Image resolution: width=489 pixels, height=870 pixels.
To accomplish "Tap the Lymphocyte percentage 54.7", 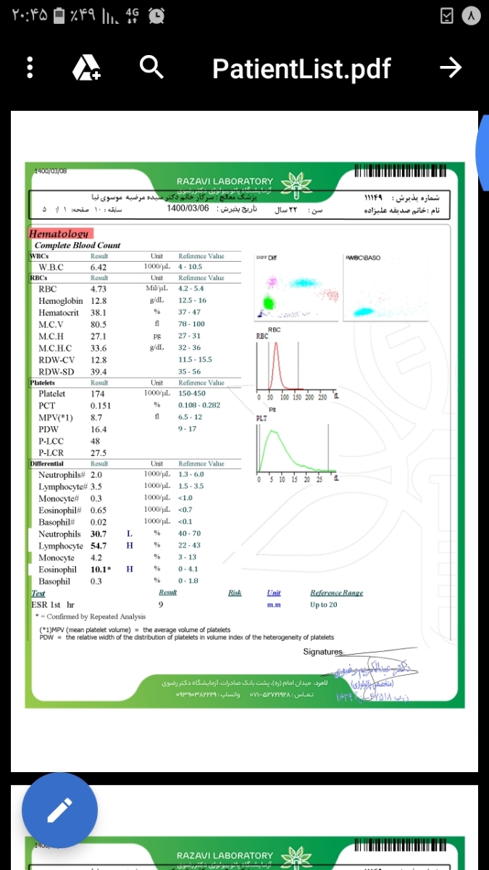I will tap(99, 545).
